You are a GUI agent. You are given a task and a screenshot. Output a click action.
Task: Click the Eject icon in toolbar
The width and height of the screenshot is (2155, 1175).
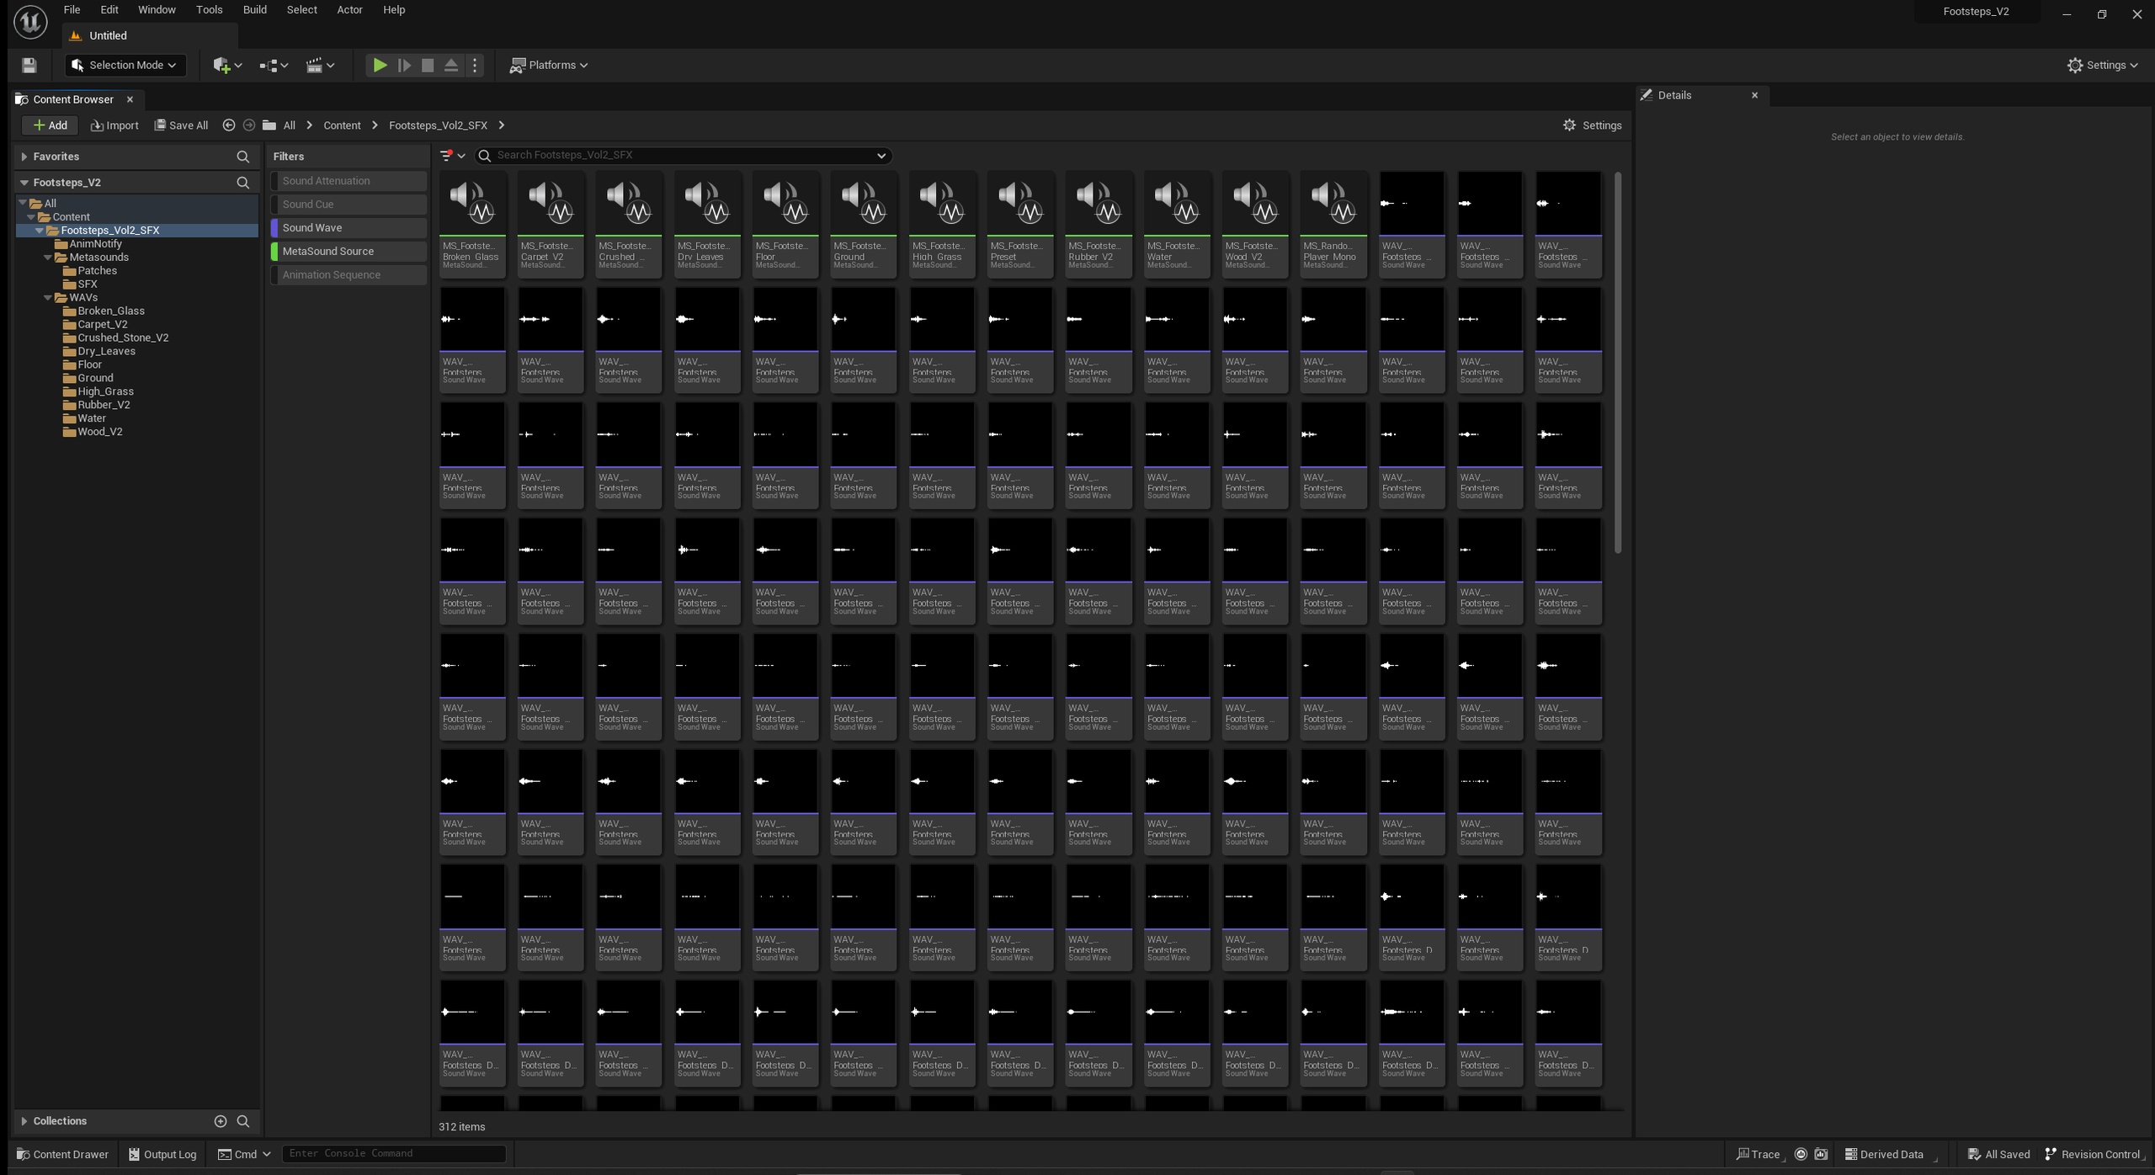[451, 65]
